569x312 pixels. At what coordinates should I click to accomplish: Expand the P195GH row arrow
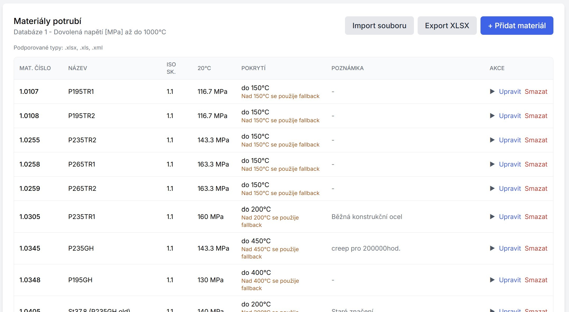point(492,280)
